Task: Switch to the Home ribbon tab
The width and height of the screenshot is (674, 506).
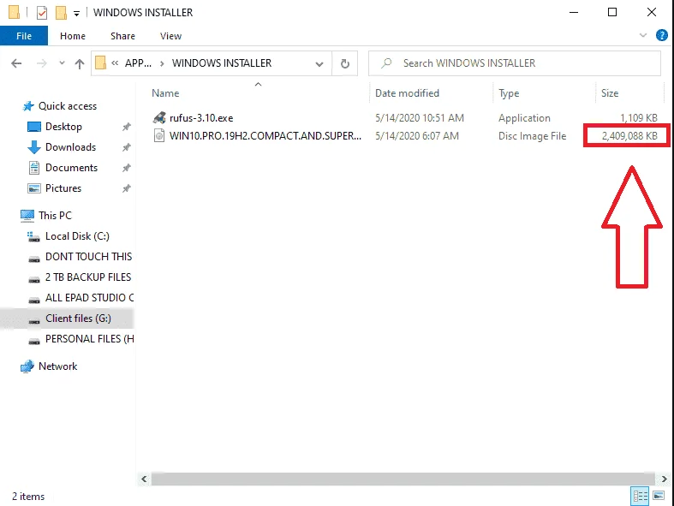Action: tap(73, 36)
